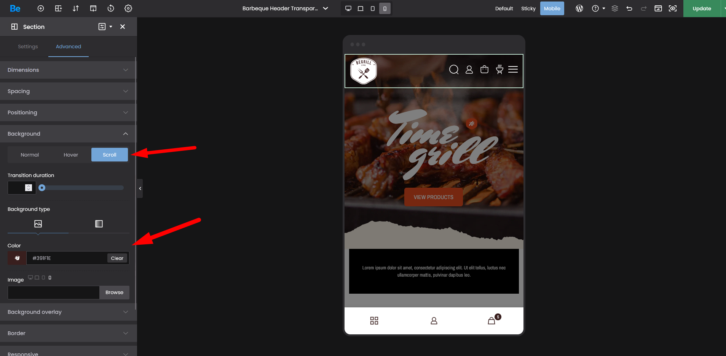
Task: Select the Normal background state
Action: 30,155
